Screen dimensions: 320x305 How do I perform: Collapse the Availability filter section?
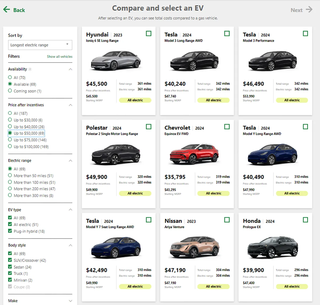(70, 69)
